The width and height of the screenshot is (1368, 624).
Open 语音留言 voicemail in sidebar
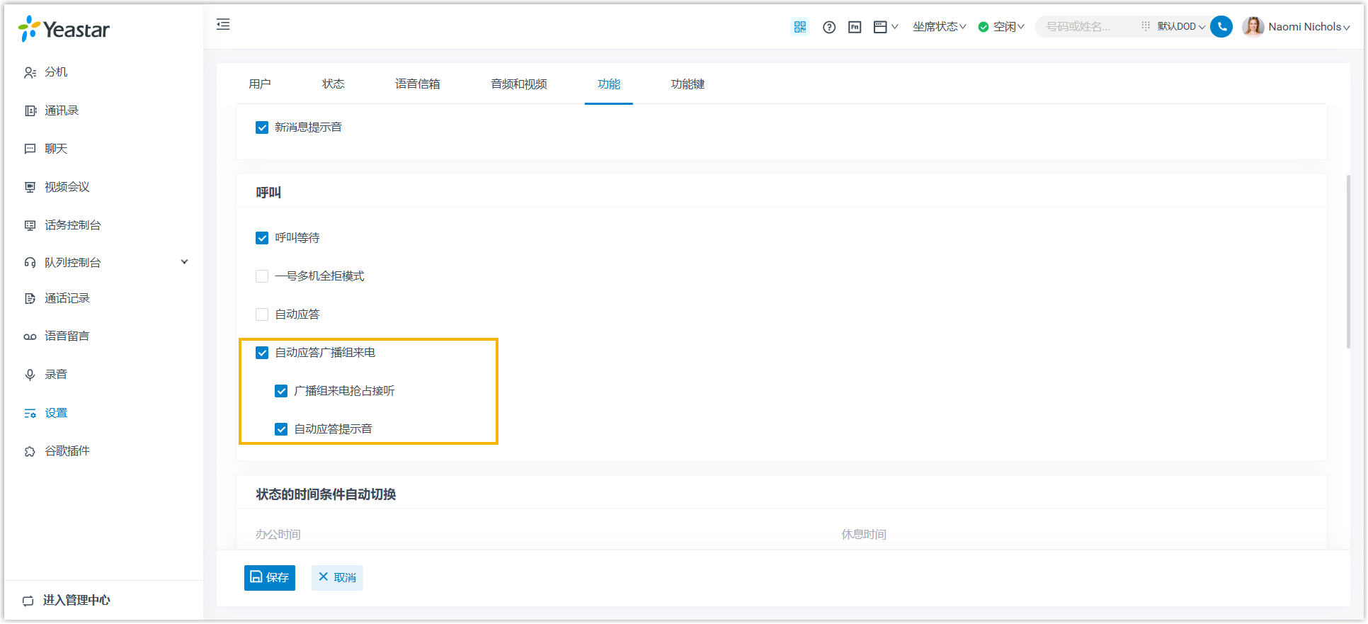pyautogui.click(x=67, y=336)
